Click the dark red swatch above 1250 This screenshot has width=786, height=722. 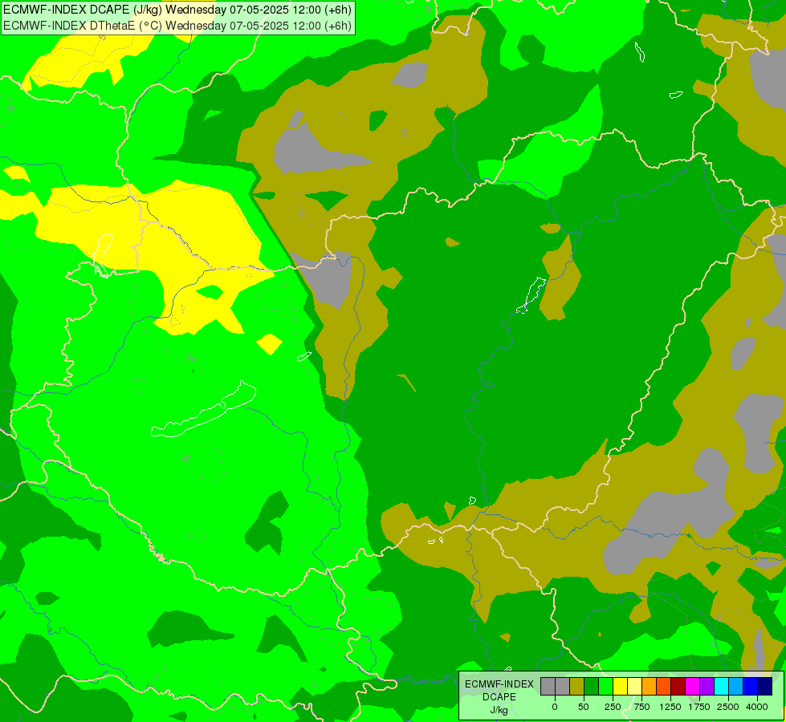click(x=678, y=687)
